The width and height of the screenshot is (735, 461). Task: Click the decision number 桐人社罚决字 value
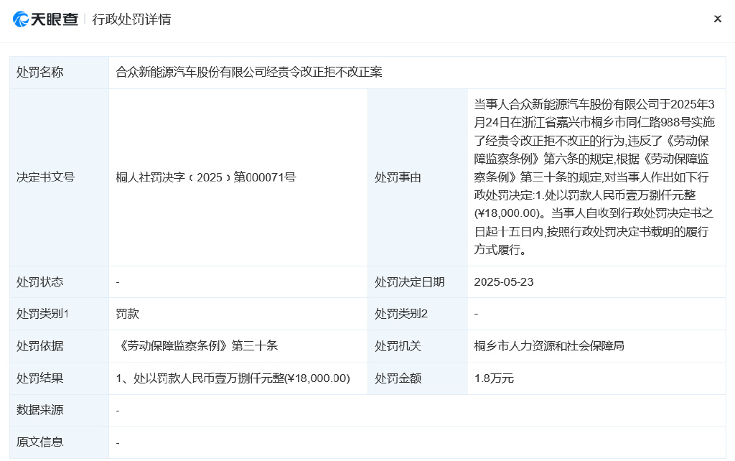pos(206,177)
